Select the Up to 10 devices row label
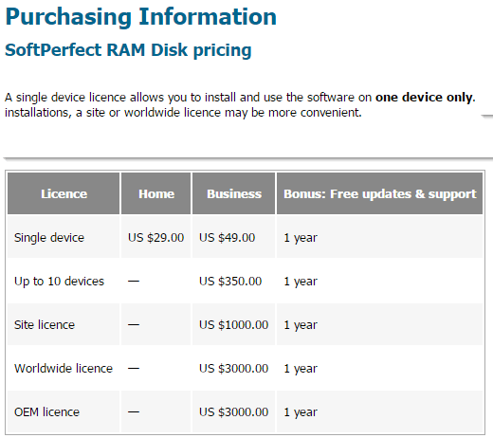 click(59, 282)
